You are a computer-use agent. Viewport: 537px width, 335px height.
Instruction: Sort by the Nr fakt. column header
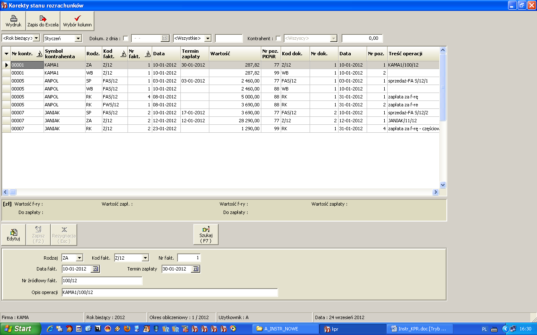[x=140, y=54]
